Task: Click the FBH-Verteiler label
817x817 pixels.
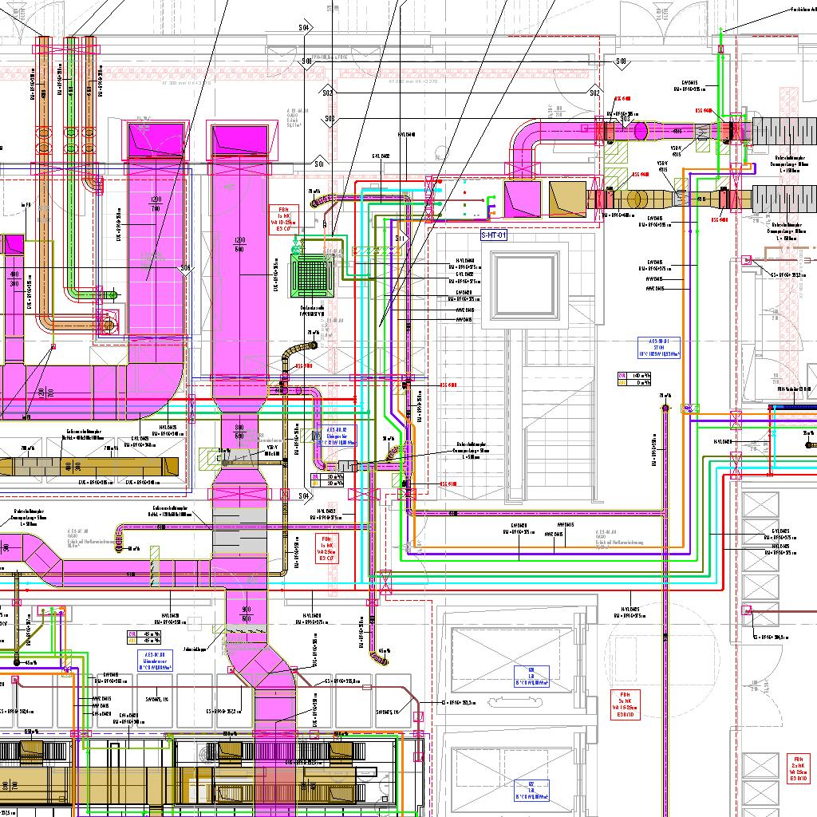Action: [x=794, y=389]
